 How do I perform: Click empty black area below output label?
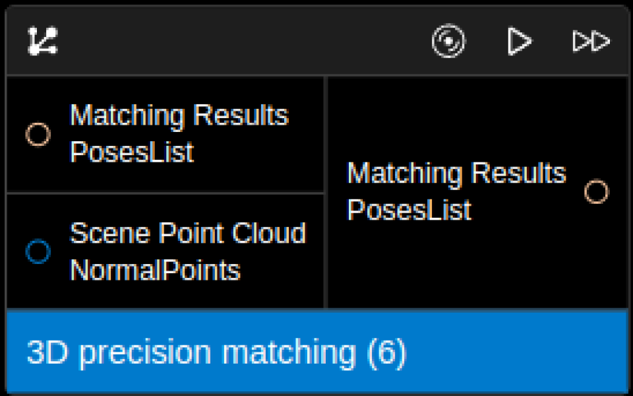[475, 271]
